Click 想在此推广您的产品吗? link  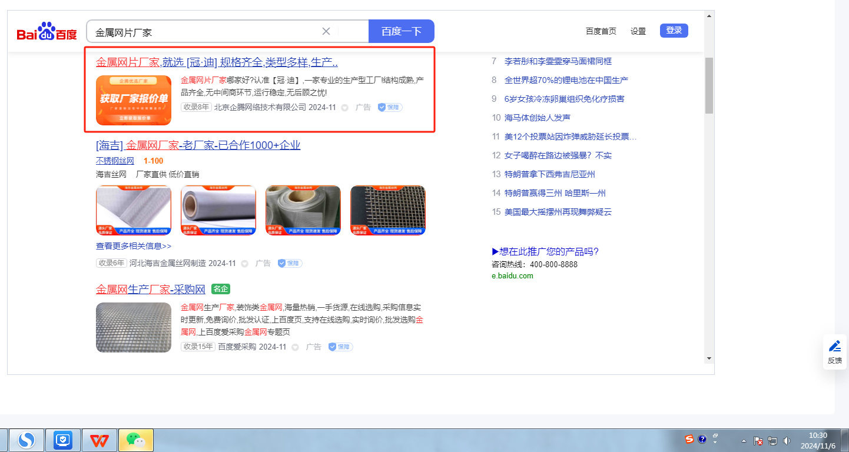(545, 252)
